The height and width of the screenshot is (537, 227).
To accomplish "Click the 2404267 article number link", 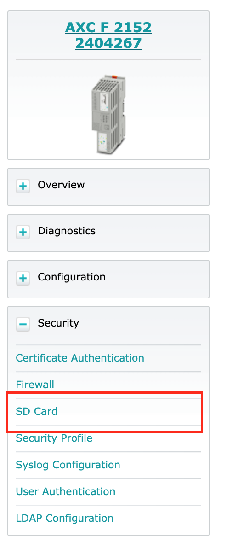I will (108, 43).
